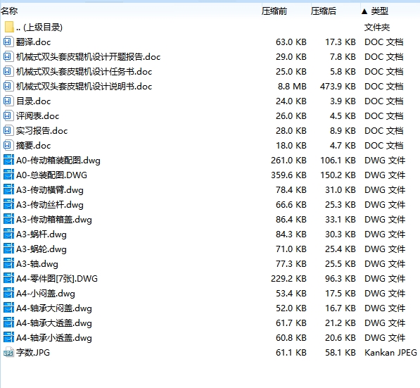Click the 229.2 KB size value

pos(288,279)
